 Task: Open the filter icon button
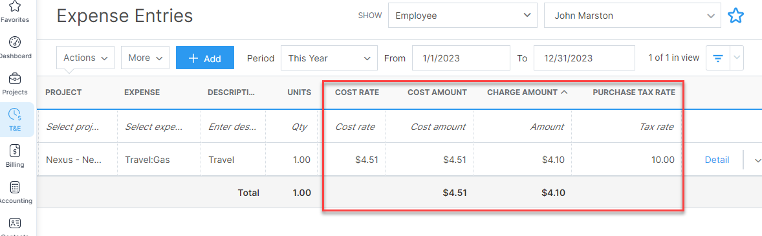(x=718, y=58)
